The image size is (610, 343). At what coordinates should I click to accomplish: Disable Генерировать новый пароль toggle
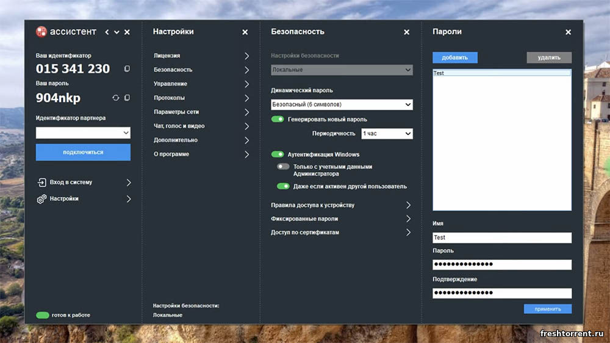pos(278,120)
